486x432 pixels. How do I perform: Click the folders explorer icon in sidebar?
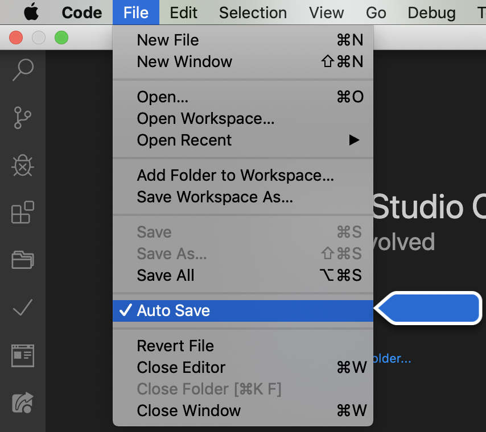coord(23,260)
